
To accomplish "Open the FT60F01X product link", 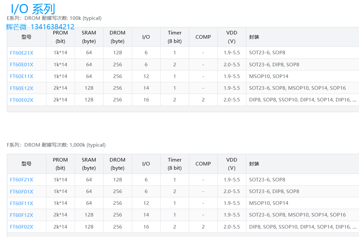I will 21,191.
